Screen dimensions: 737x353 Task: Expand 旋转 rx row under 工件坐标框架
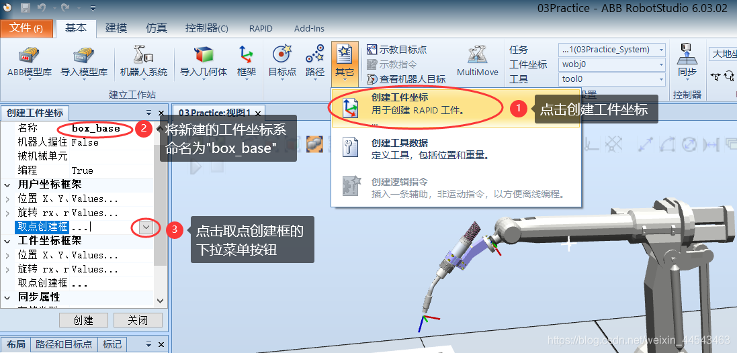click(x=7, y=269)
